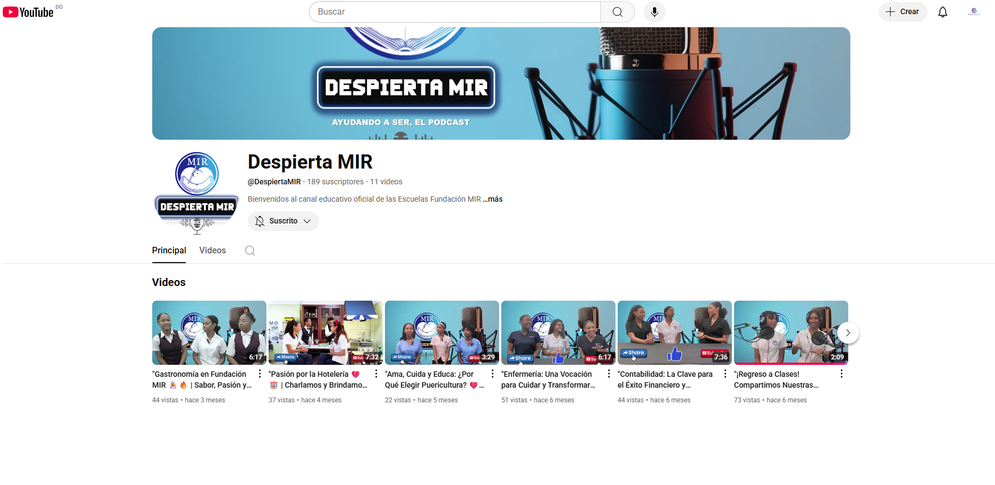Expand the channel description with "...más"
The width and height of the screenshot is (995, 485).
(493, 199)
